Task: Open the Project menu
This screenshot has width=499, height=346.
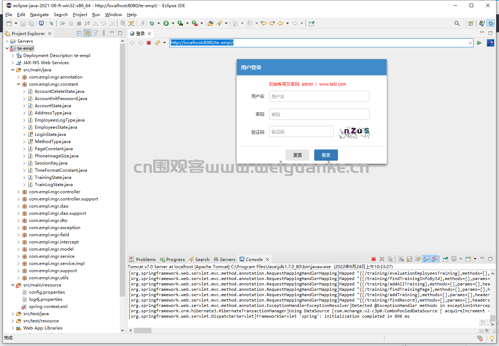Action: click(80, 14)
